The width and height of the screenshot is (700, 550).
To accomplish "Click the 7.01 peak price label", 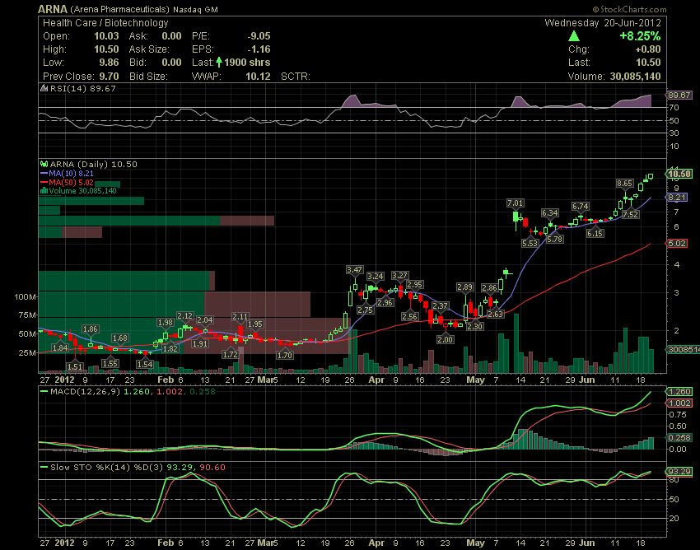I will click(x=515, y=203).
